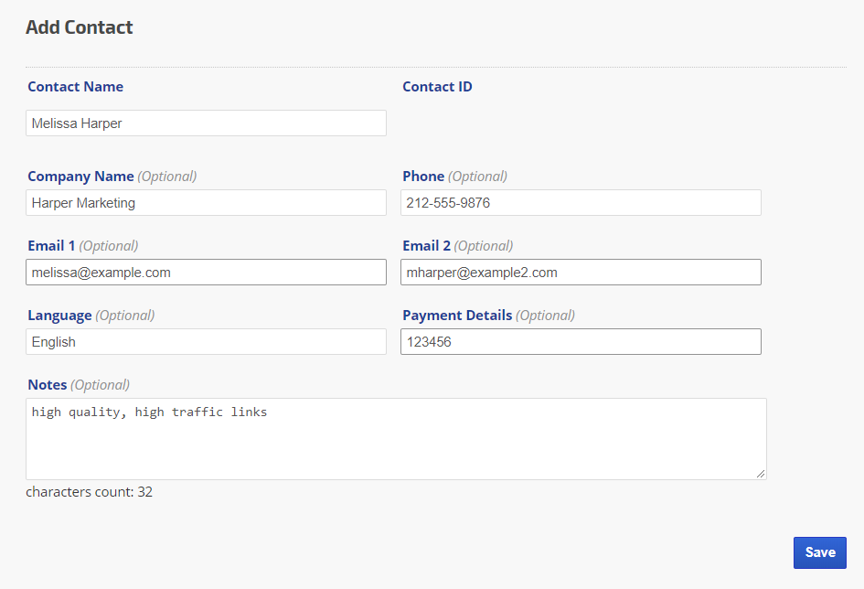Screen dimensions: 864x589
Task: Click the Email 2 label
Action: tap(427, 246)
